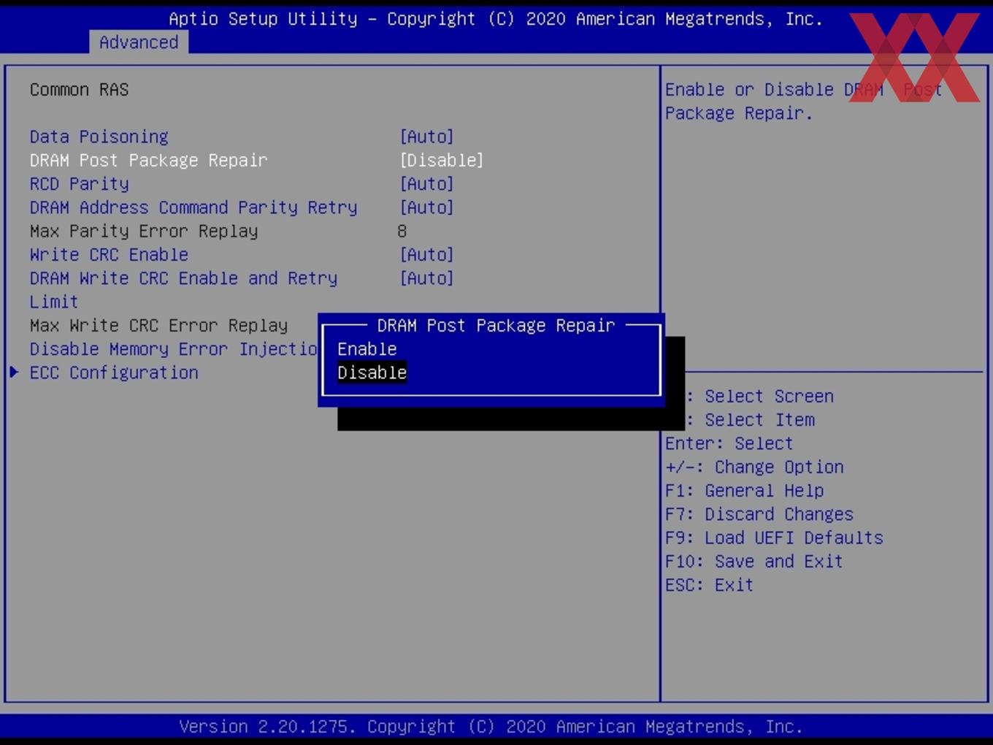
Task: Select Disable Memory Error Injection option
Action: (x=173, y=349)
